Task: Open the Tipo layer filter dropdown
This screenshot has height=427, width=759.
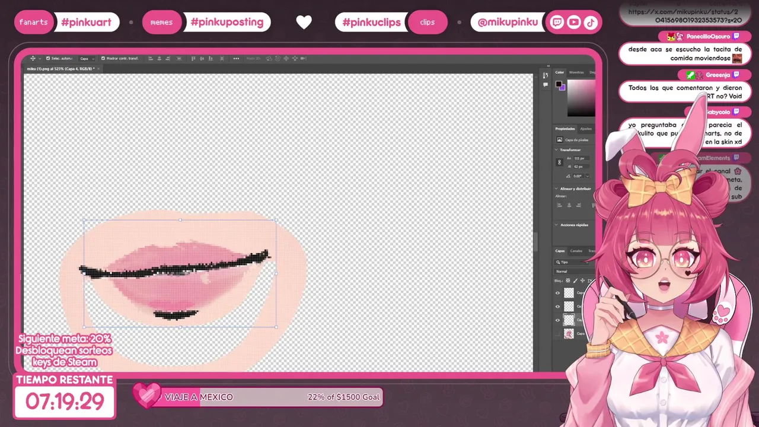Action: [571, 262]
